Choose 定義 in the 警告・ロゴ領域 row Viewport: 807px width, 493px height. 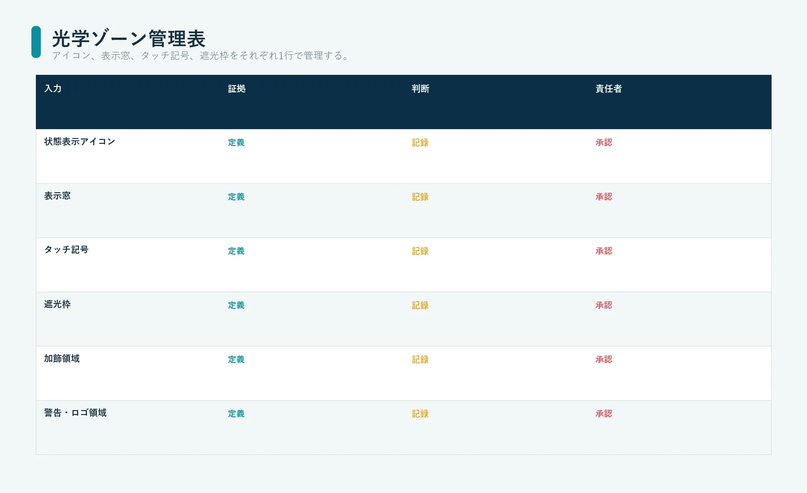pyautogui.click(x=236, y=414)
